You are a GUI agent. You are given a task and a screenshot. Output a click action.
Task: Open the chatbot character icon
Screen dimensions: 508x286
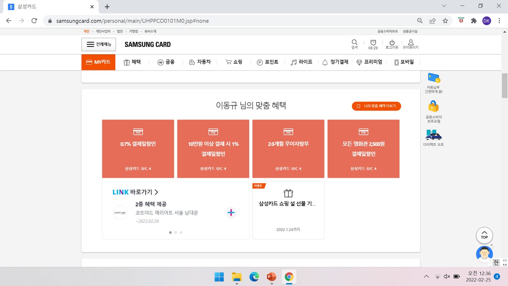click(x=484, y=254)
